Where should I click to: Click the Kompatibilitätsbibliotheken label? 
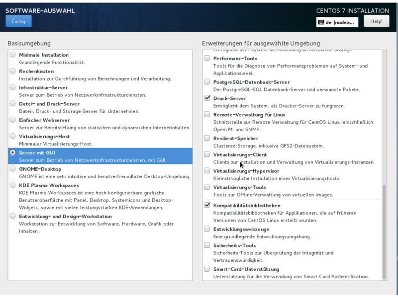pos(247,206)
